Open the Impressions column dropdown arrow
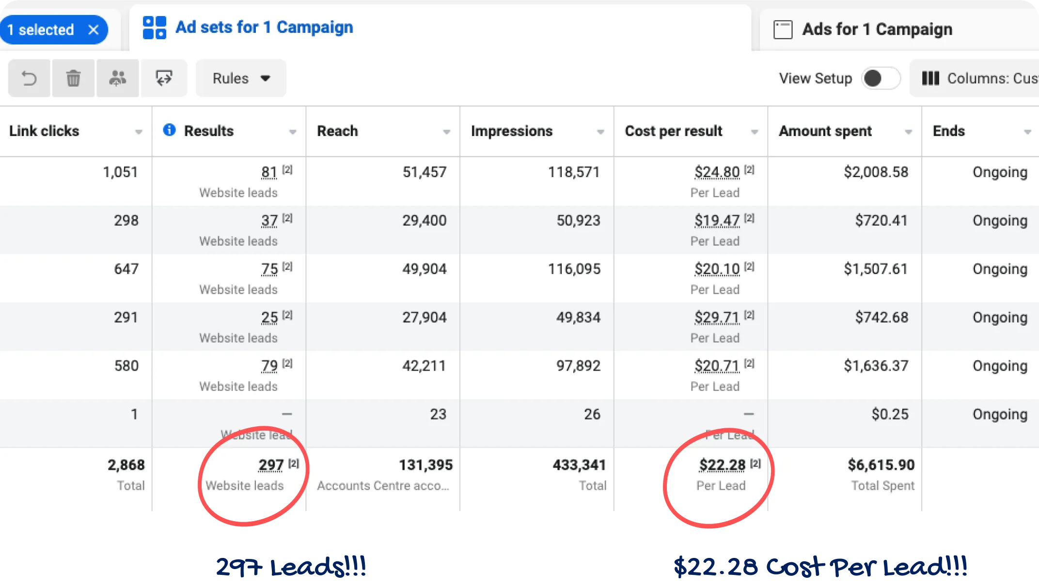1039x586 pixels. click(600, 132)
